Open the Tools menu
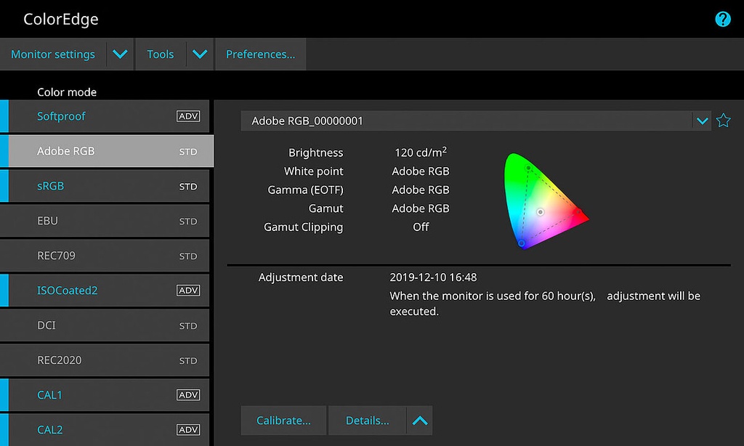Image resolution: width=744 pixels, height=446 pixels. coord(160,54)
